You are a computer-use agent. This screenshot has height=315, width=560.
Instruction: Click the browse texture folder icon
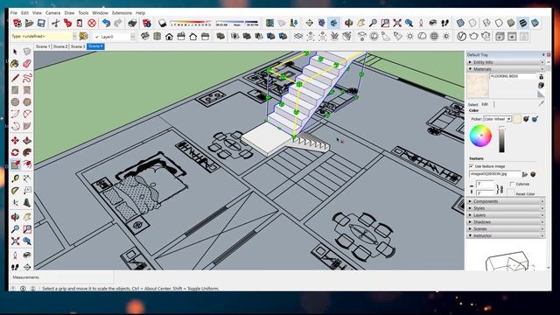tap(525, 174)
